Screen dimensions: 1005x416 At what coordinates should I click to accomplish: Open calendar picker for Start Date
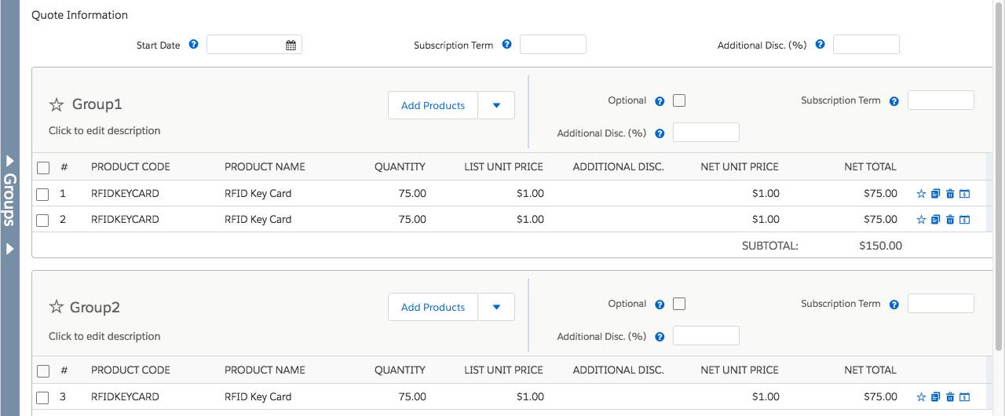tap(291, 45)
